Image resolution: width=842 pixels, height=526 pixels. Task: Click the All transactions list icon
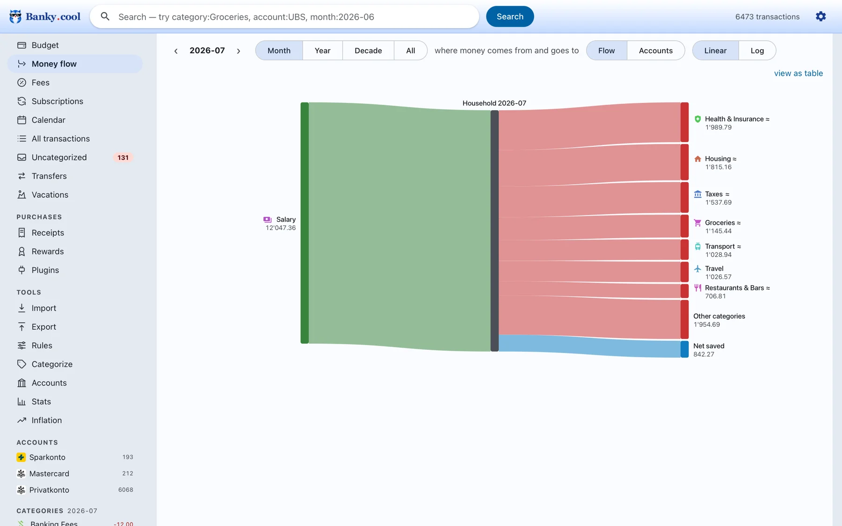[22, 138]
